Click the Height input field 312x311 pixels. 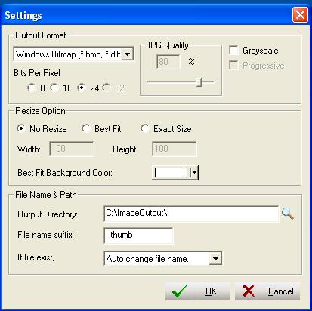coord(175,149)
